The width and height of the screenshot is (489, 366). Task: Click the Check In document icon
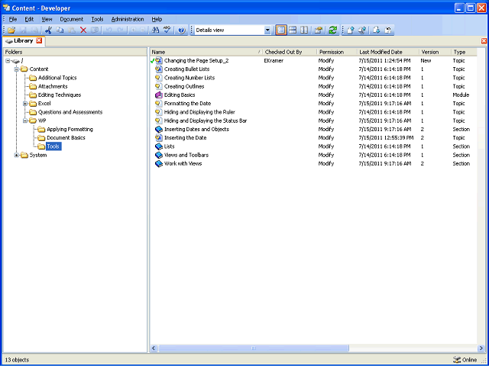(351, 30)
